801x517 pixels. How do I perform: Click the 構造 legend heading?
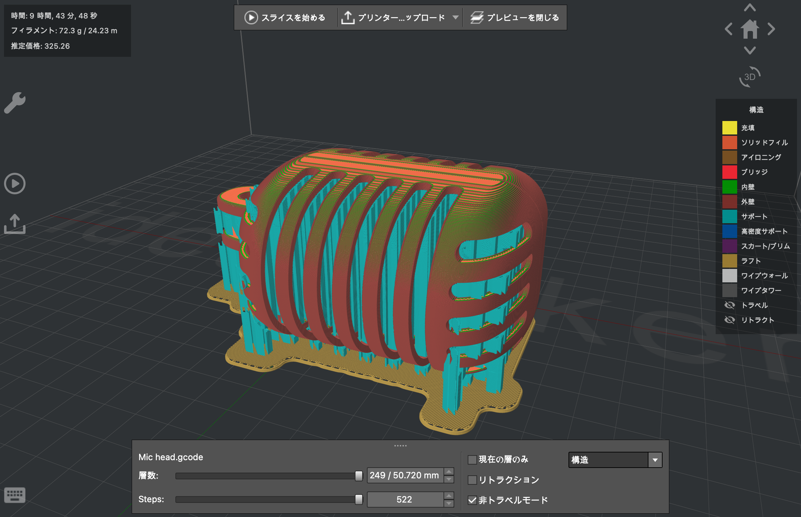(x=756, y=110)
